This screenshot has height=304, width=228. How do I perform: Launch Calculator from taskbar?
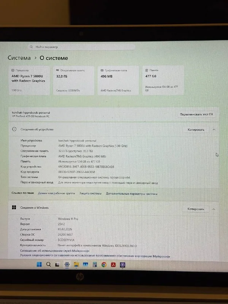95,264
